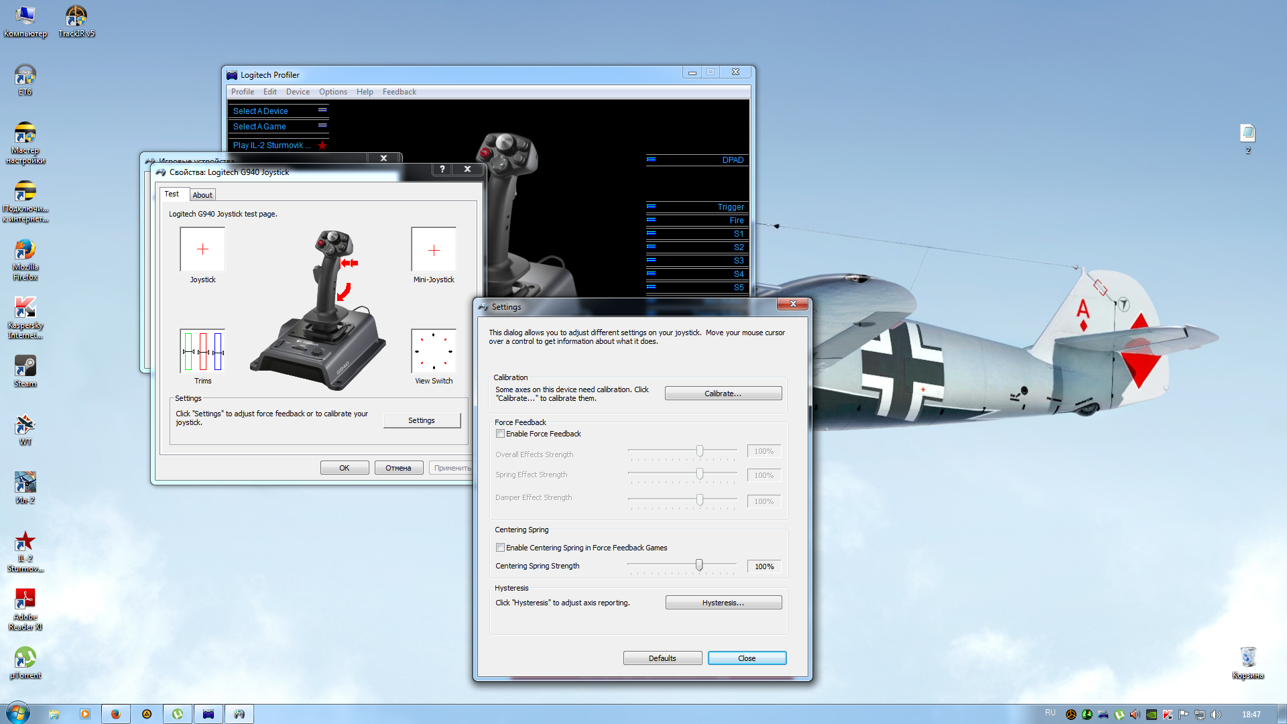Open the S4 button assignment
The image size is (1287, 724).
tap(697, 274)
